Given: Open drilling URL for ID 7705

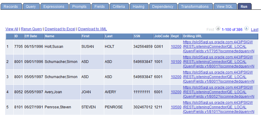Looking at the screenshot, I should (218, 47).
